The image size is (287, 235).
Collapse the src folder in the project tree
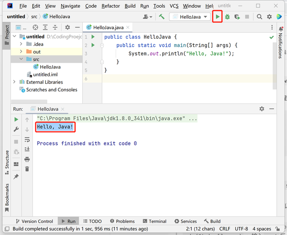tap(21, 59)
